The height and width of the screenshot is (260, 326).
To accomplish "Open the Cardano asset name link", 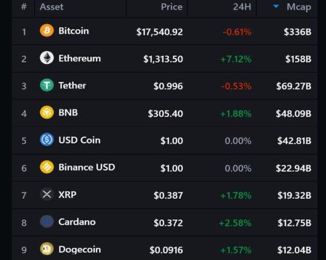I will tap(77, 222).
